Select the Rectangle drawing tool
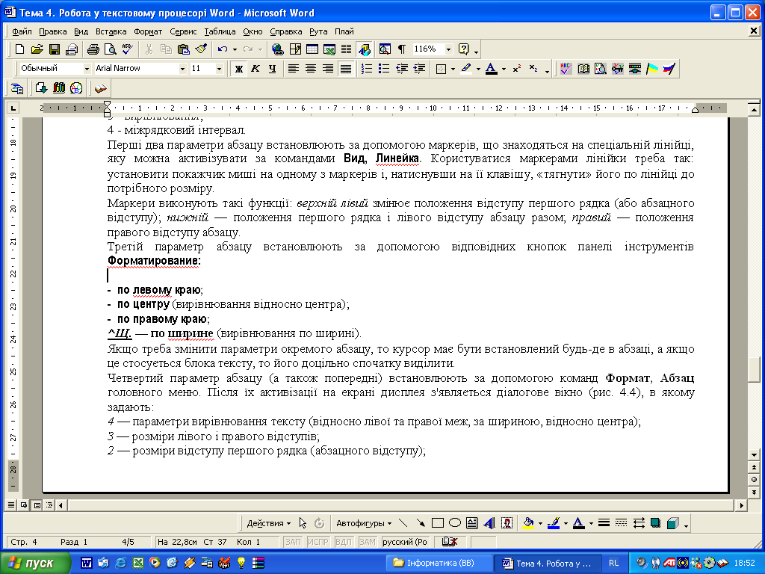Image resolution: width=765 pixels, height=574 pixels. 438,523
